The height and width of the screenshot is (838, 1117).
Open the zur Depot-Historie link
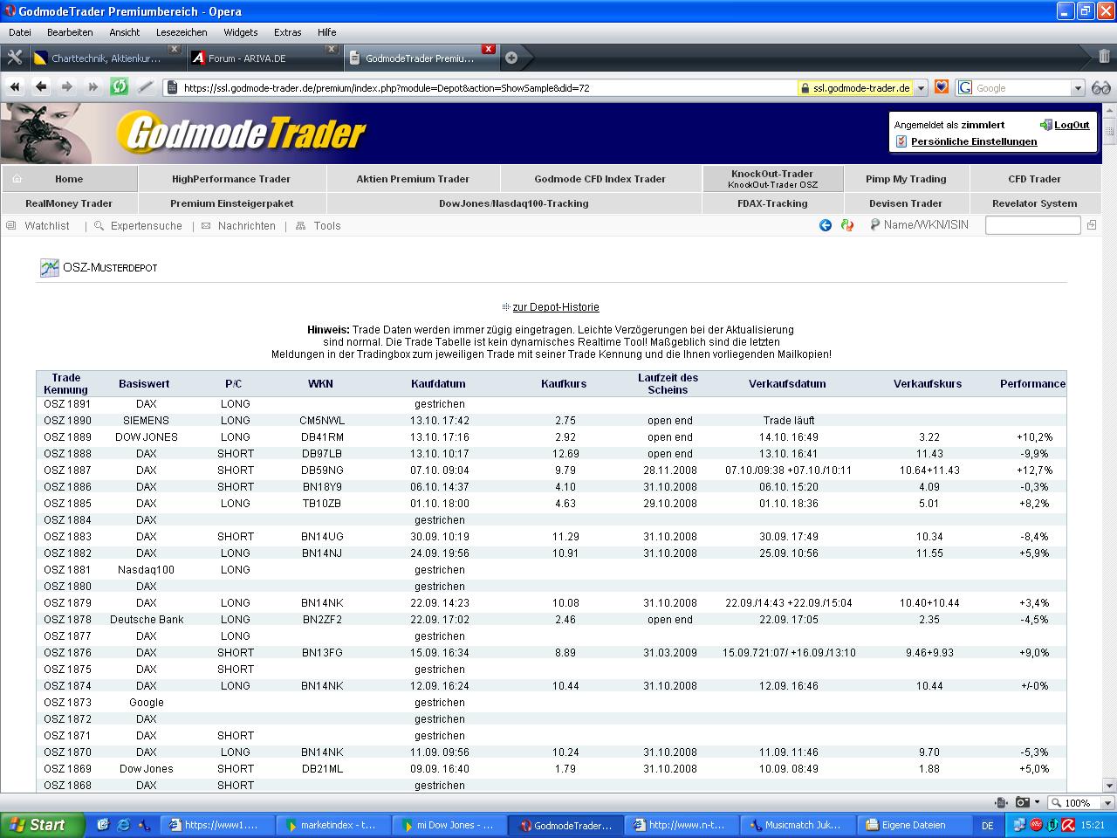556,307
